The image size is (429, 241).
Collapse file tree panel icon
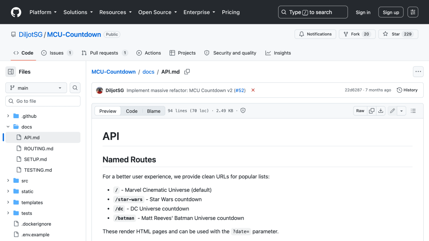pos(11,72)
